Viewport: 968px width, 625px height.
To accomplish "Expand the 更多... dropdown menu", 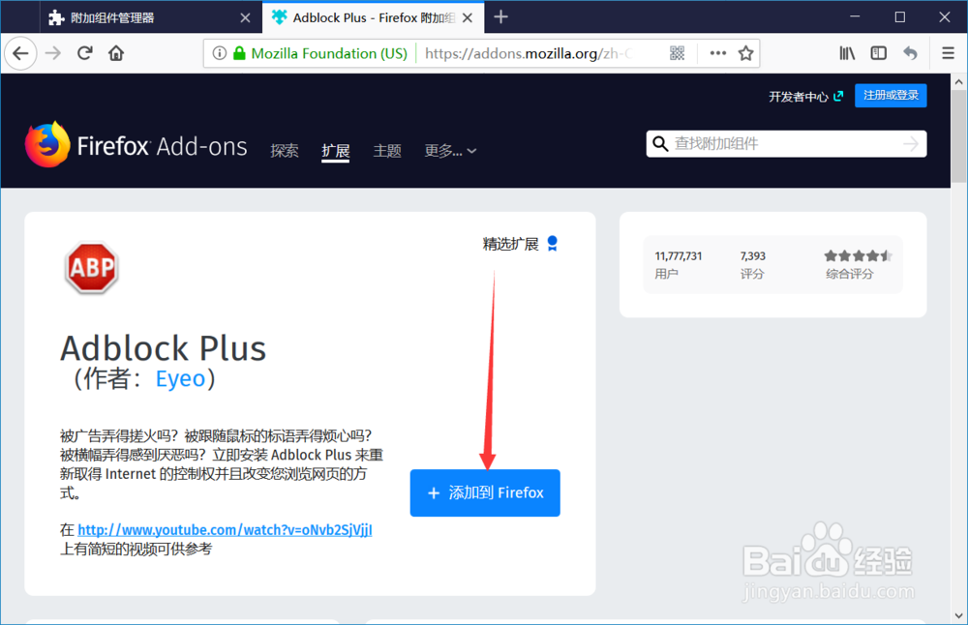I will pos(450,151).
